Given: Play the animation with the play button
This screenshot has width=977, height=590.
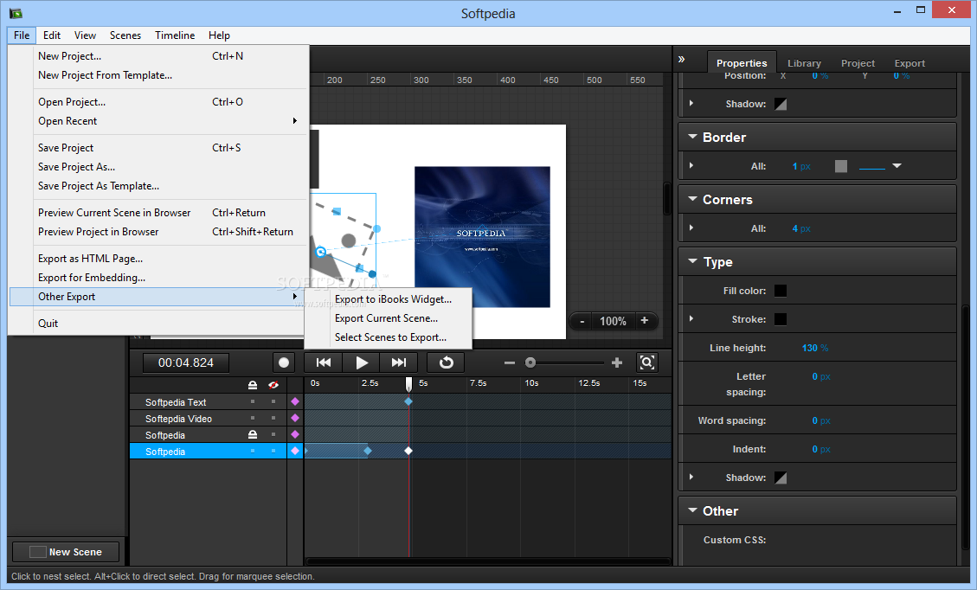Looking at the screenshot, I should (x=362, y=362).
